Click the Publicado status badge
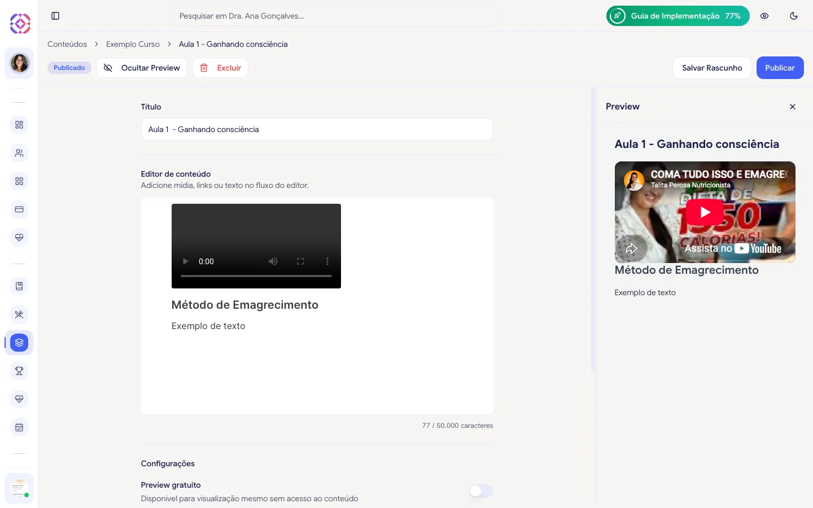Viewport: 813px width, 508px height. [x=69, y=68]
